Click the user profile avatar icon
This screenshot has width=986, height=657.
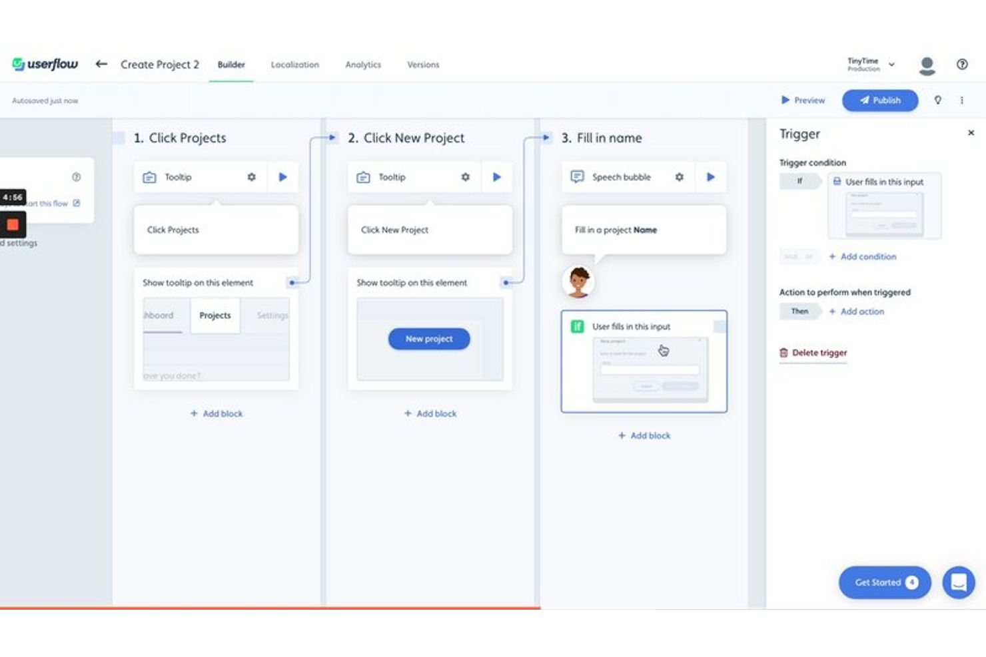point(927,64)
